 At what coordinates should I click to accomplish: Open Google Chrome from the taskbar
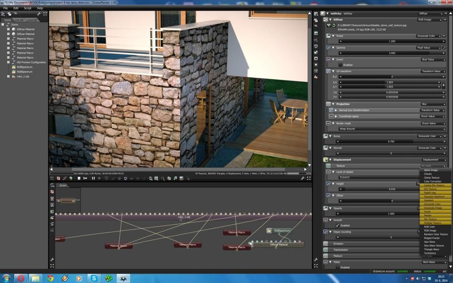click(x=50, y=278)
